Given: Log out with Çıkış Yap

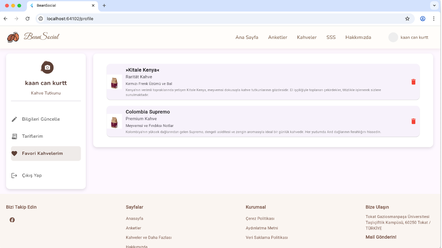Looking at the screenshot, I should tap(46, 175).
